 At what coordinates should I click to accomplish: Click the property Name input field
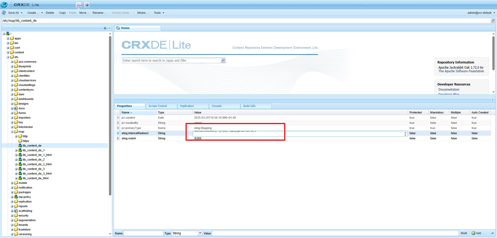pos(143,233)
